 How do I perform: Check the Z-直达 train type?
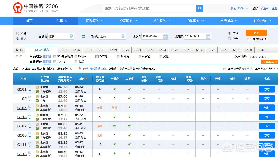coord(97,57)
